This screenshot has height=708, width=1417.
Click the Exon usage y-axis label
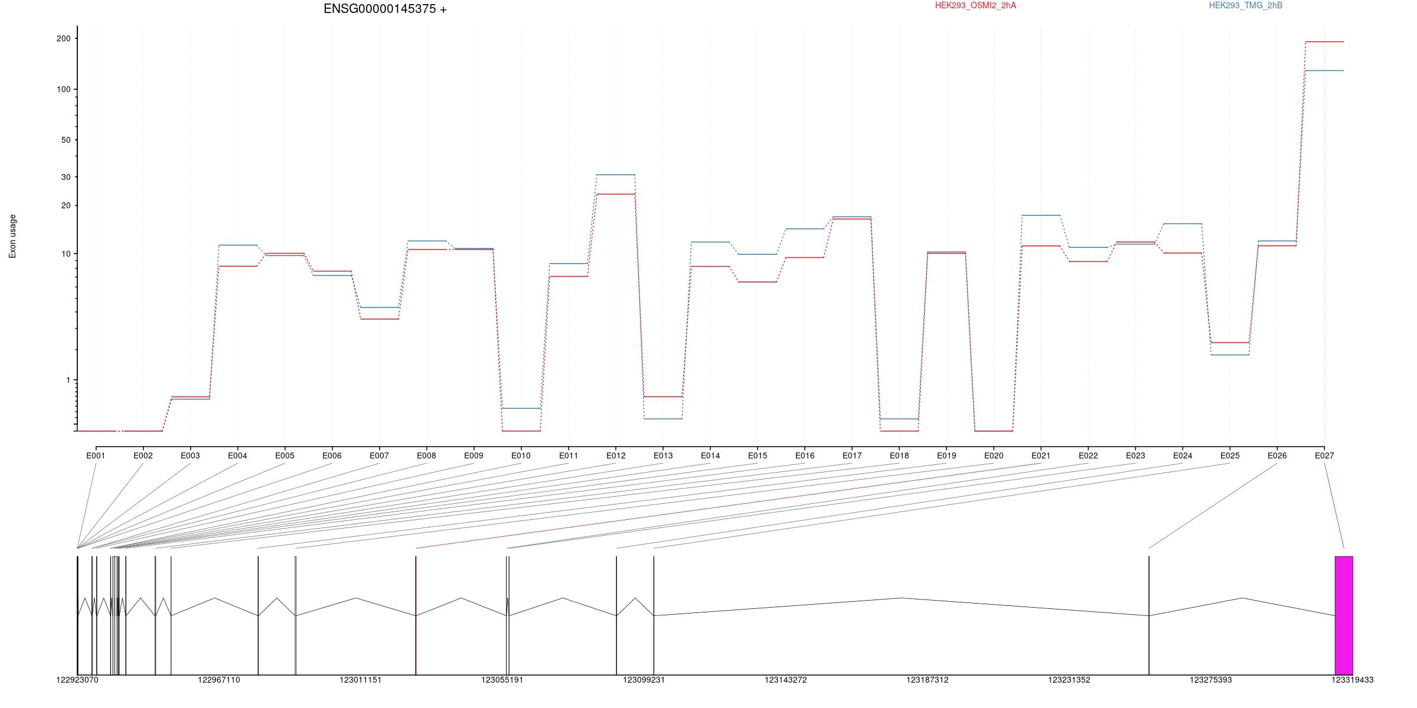click(12, 236)
